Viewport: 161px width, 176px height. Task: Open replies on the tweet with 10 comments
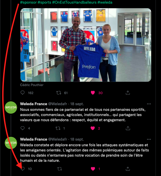coord(23,169)
